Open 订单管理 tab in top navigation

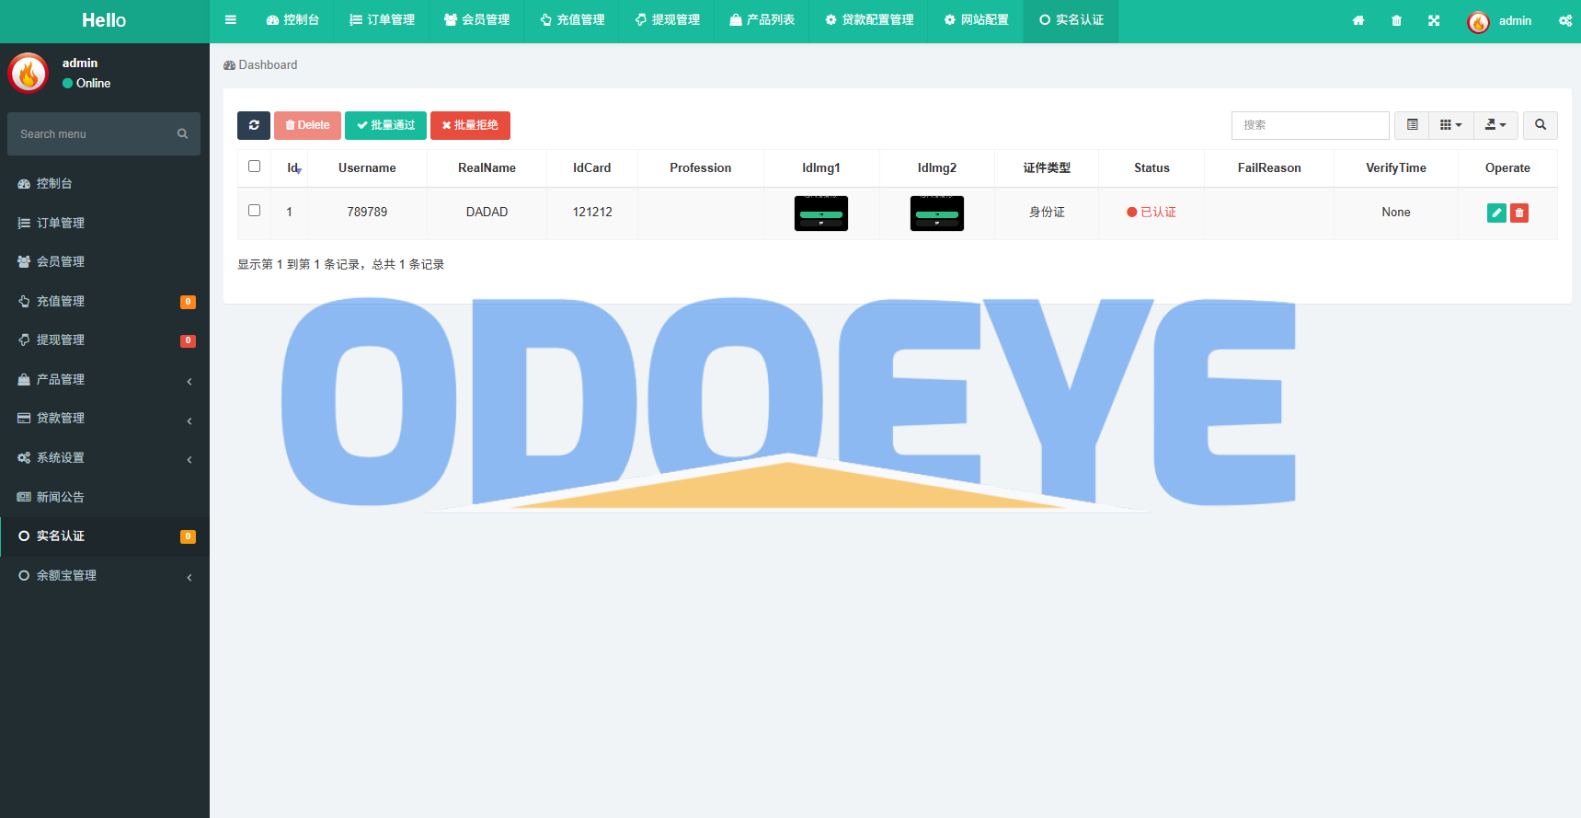[x=382, y=20]
